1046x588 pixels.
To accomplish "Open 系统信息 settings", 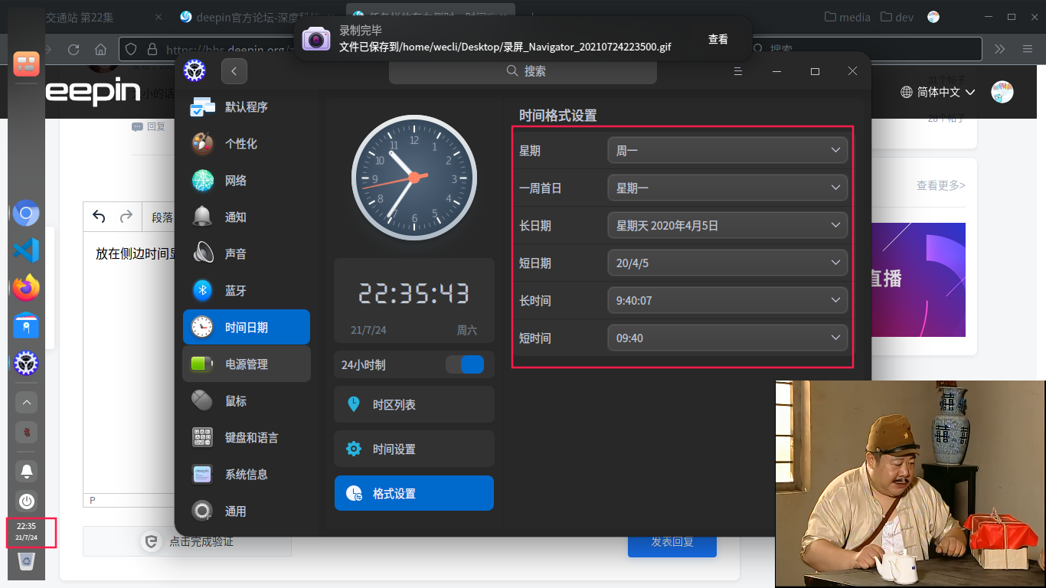I will tap(247, 475).
